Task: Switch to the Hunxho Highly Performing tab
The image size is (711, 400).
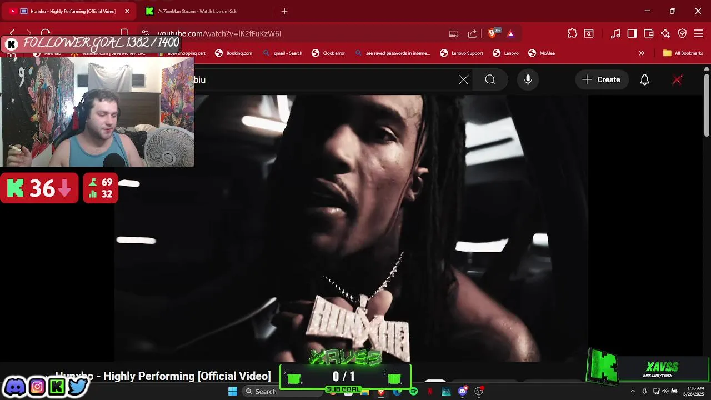Action: (68, 11)
